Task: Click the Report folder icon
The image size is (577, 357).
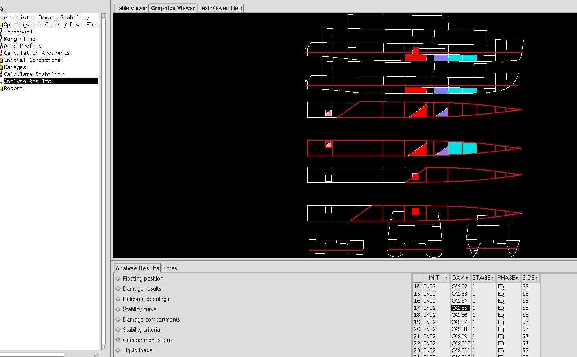Action: coord(1,89)
